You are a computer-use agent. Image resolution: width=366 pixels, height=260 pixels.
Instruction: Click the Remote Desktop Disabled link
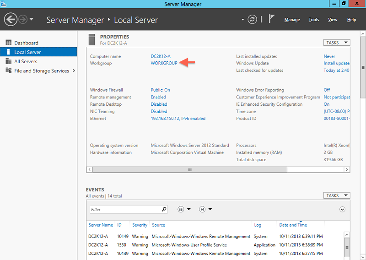[159, 104]
